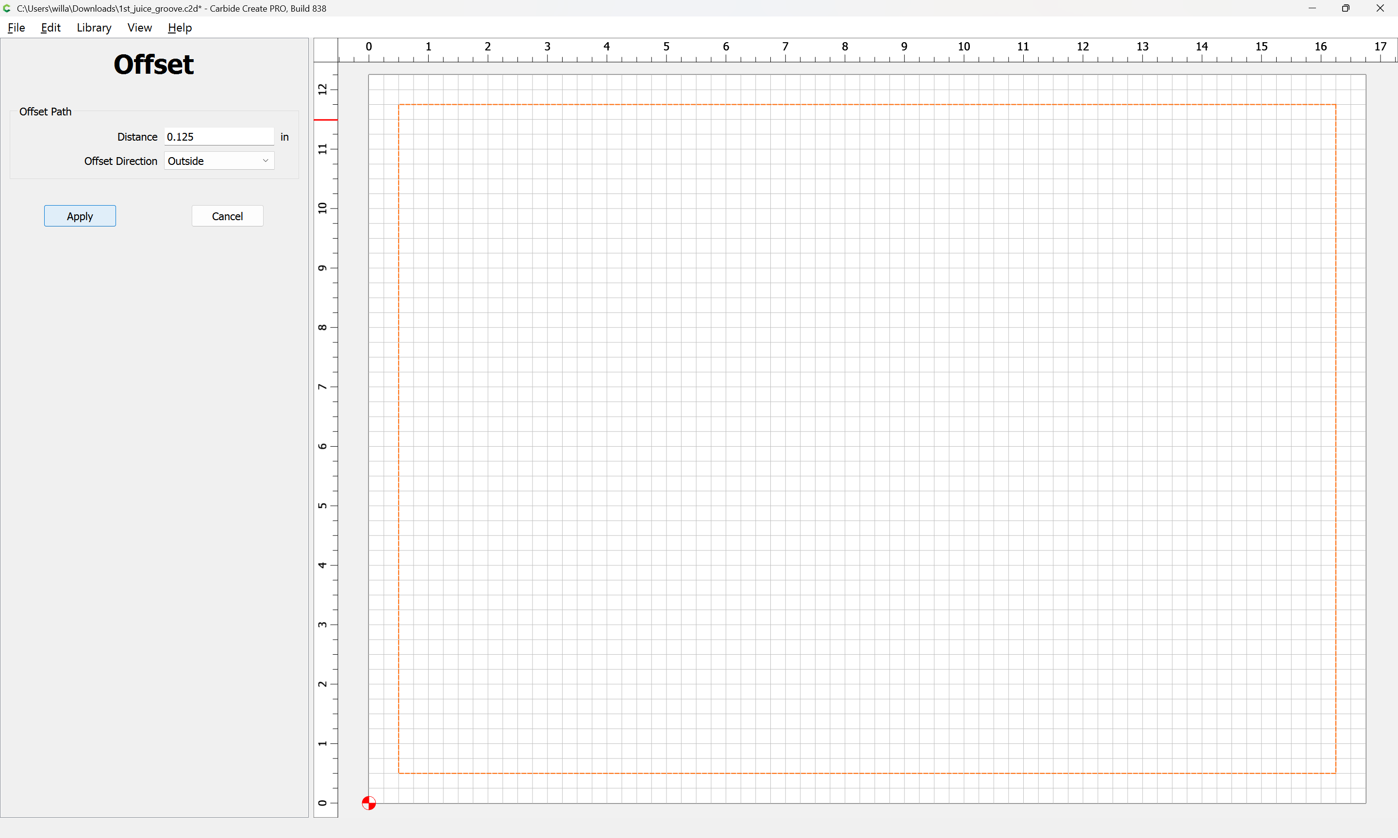Click the Distance input field
Viewport: 1398px width, 838px height.
pyautogui.click(x=219, y=137)
